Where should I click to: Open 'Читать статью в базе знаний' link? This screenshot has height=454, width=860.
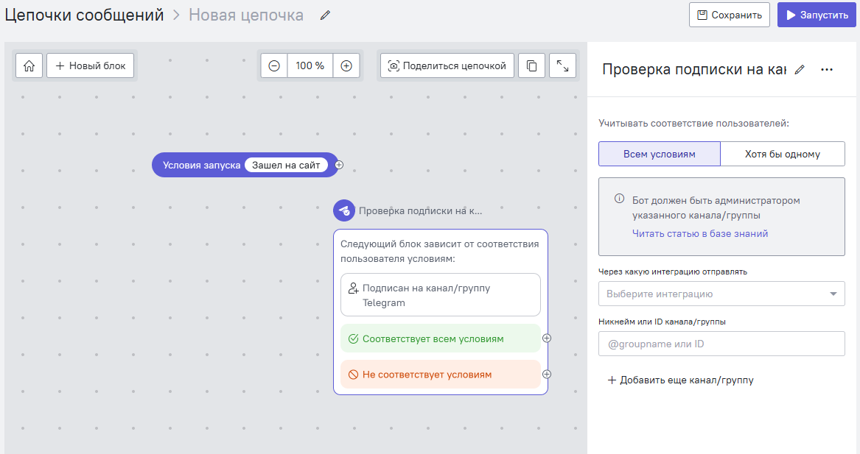[700, 233]
